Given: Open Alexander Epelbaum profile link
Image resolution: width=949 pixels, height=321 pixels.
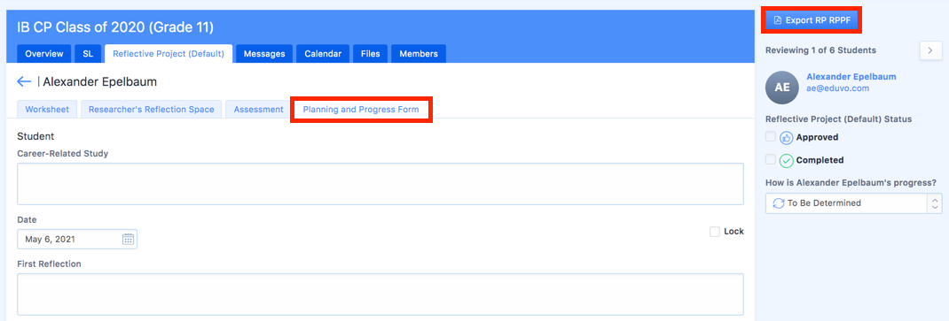Looking at the screenshot, I should (x=851, y=77).
